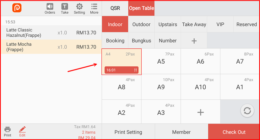The width and height of the screenshot is (260, 140).
Task: Select table A1
Action: [x=240, y=87]
